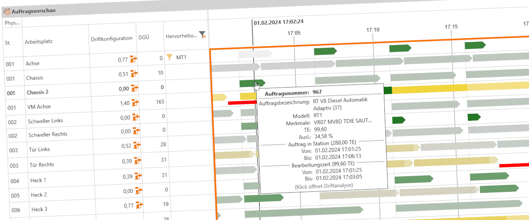The image size is (529, 220).
Task: Click DGÜ value 165 in VM Achse row
Action: click(160, 102)
